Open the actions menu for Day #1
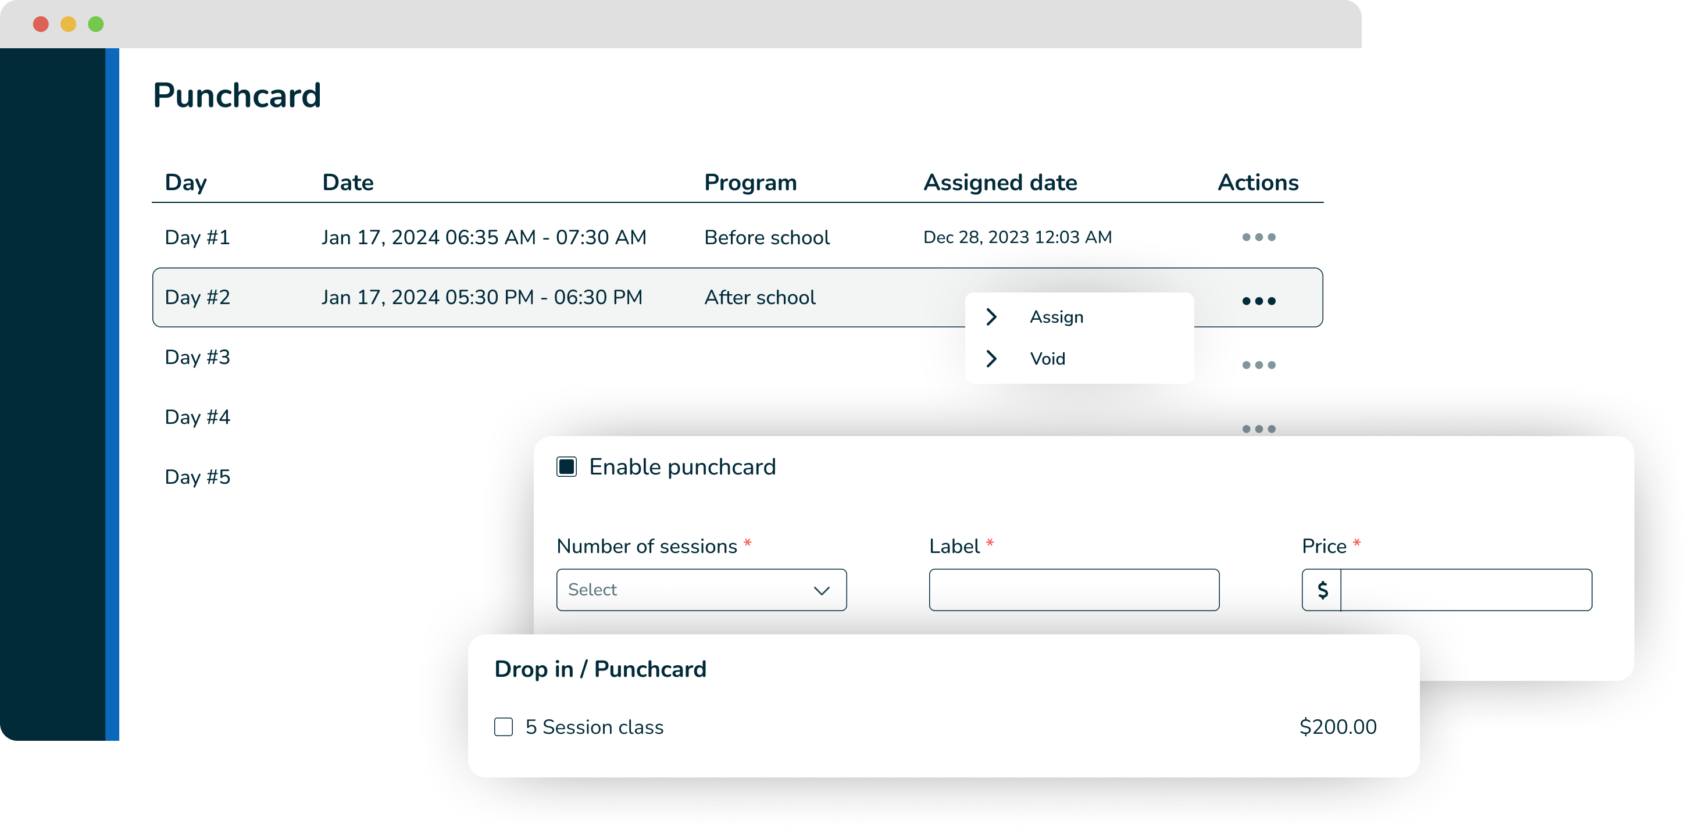 [x=1259, y=238]
